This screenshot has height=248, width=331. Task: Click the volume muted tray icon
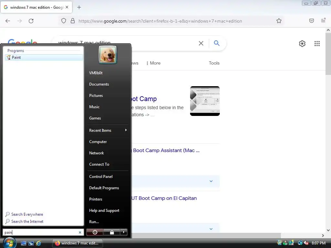point(306,243)
